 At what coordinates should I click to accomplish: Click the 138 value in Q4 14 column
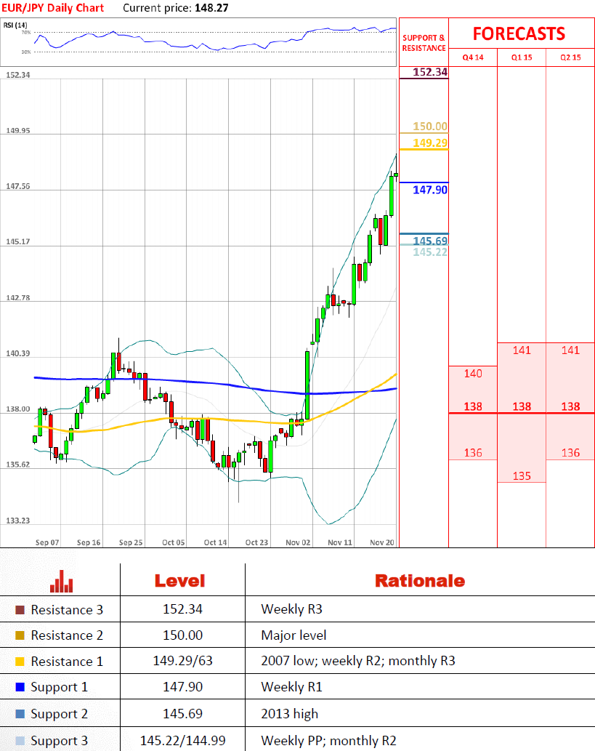473,406
